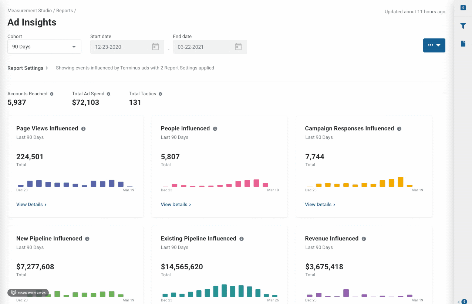Screen dimensions: 472x304
Task: Click the Existing Pipeline Influenced bar chart
Action: [220, 291]
